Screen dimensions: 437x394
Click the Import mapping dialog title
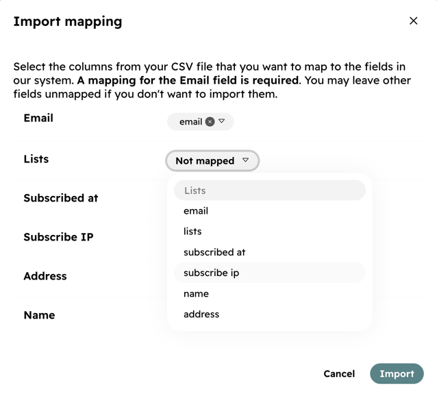(68, 21)
